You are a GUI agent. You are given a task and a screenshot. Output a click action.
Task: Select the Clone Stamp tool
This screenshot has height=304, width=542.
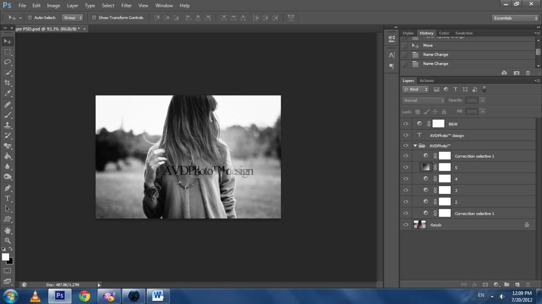[7, 125]
